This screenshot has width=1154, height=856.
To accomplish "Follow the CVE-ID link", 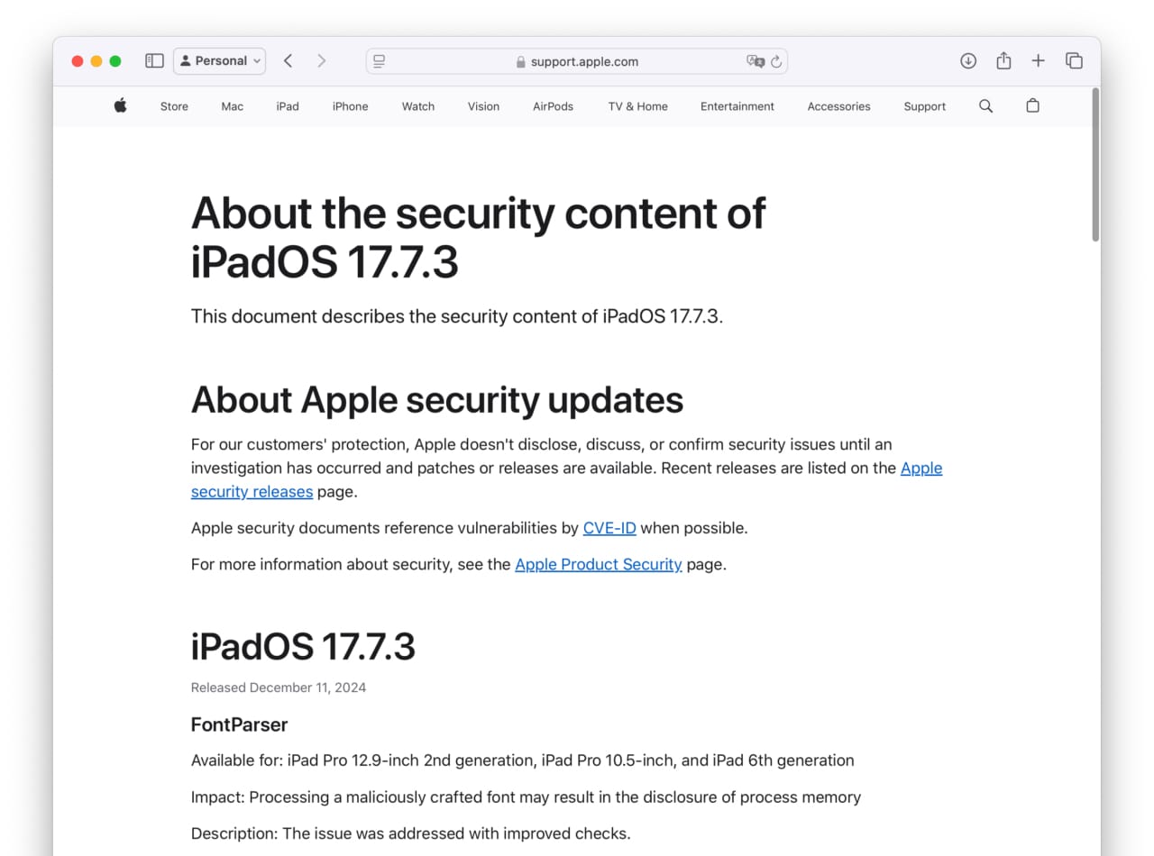I will [x=609, y=528].
